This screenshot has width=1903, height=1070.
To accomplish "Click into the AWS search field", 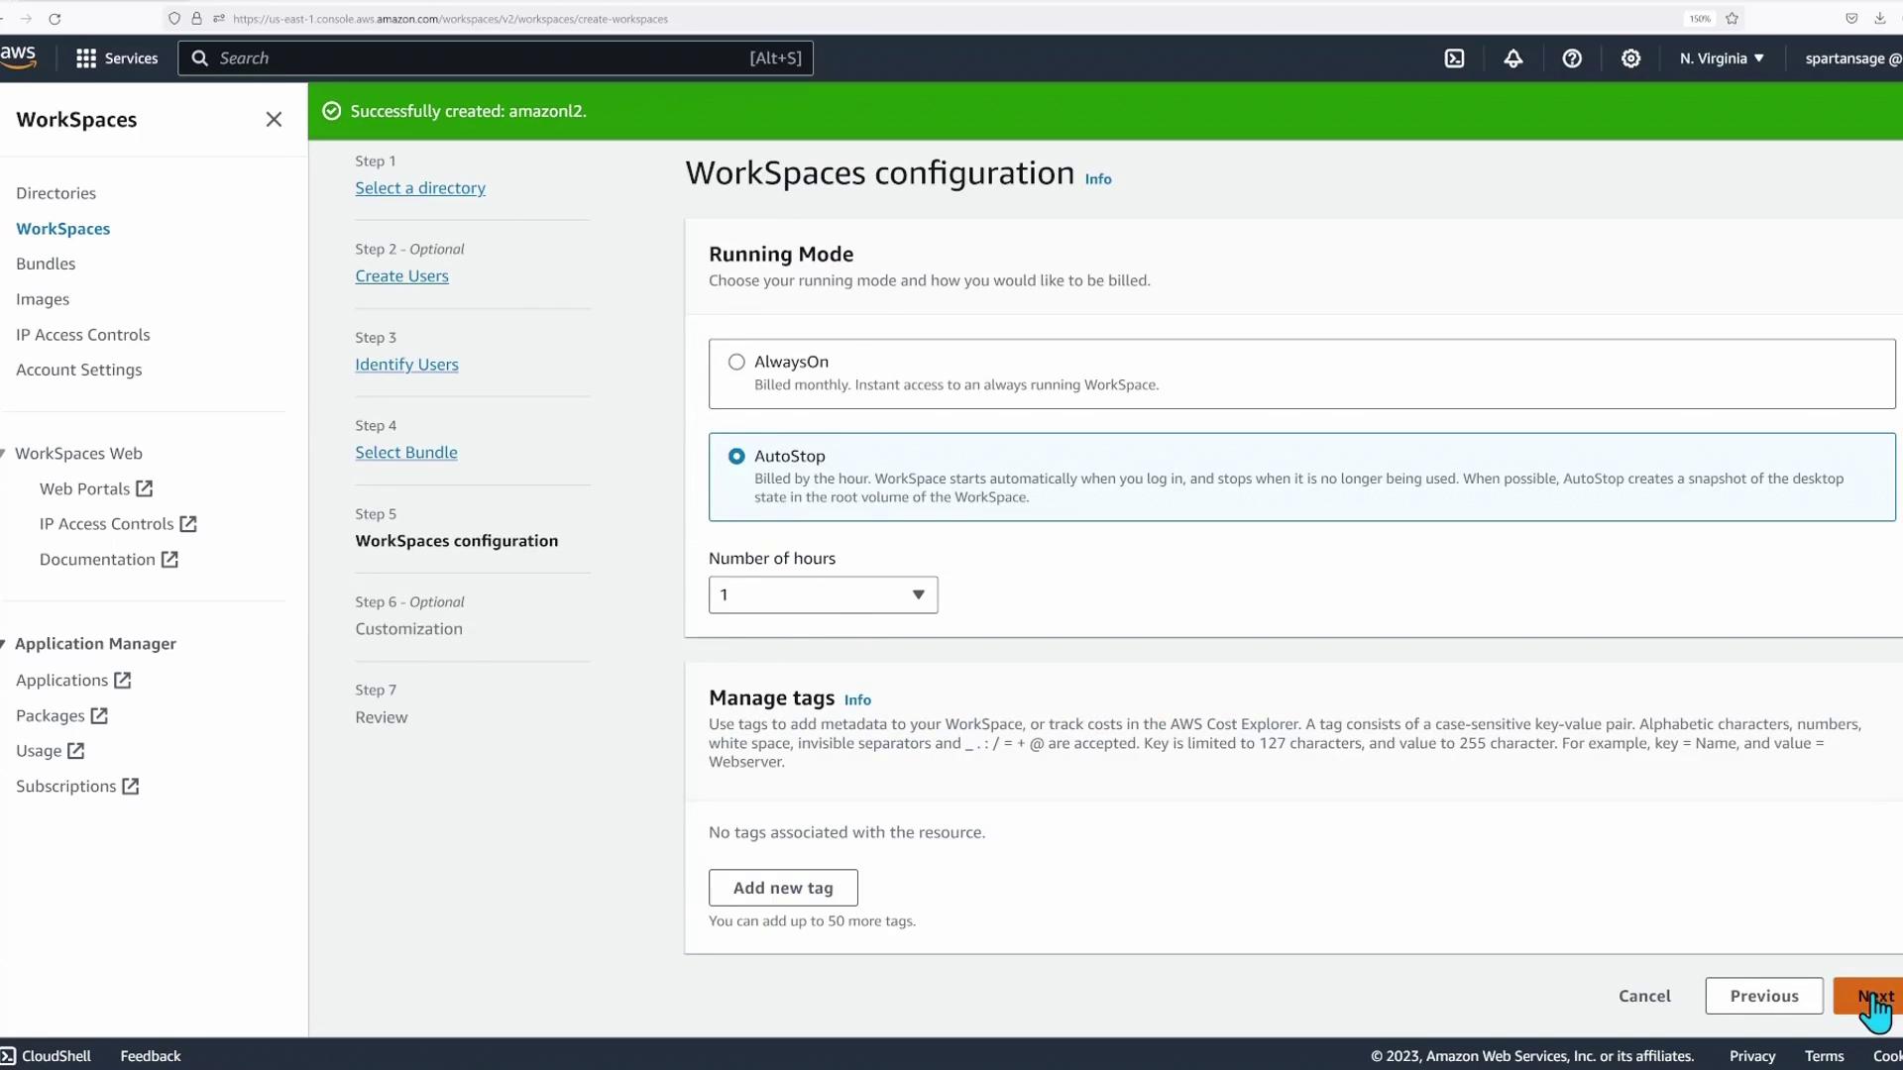I will (x=476, y=58).
